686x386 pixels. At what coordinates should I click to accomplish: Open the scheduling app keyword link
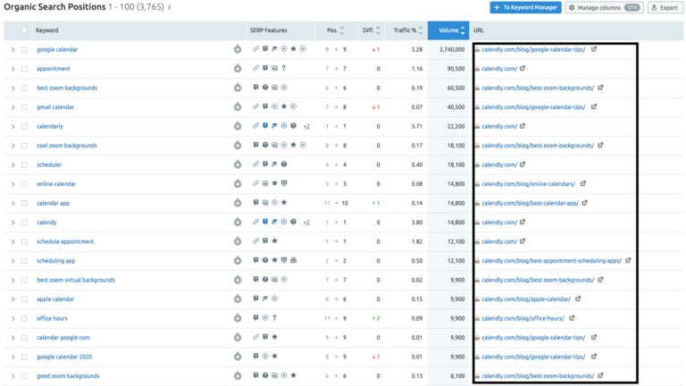[x=56, y=261]
